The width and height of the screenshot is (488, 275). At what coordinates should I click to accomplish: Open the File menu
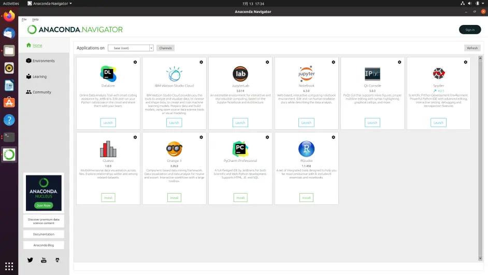click(x=24, y=19)
